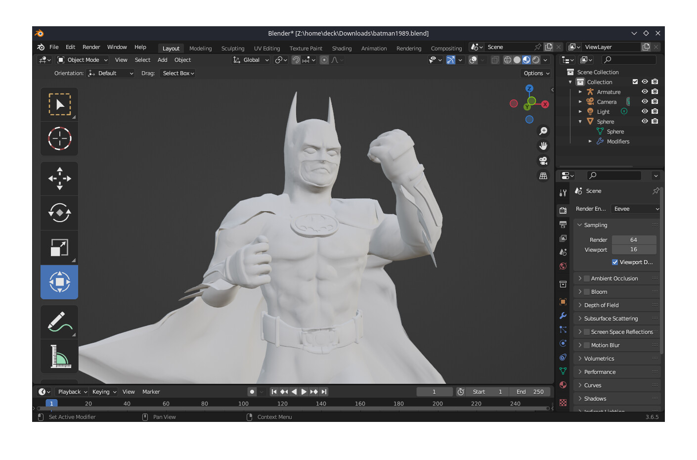Hide the Sphere in viewport
Screen dimensions: 697x460
coord(645,121)
